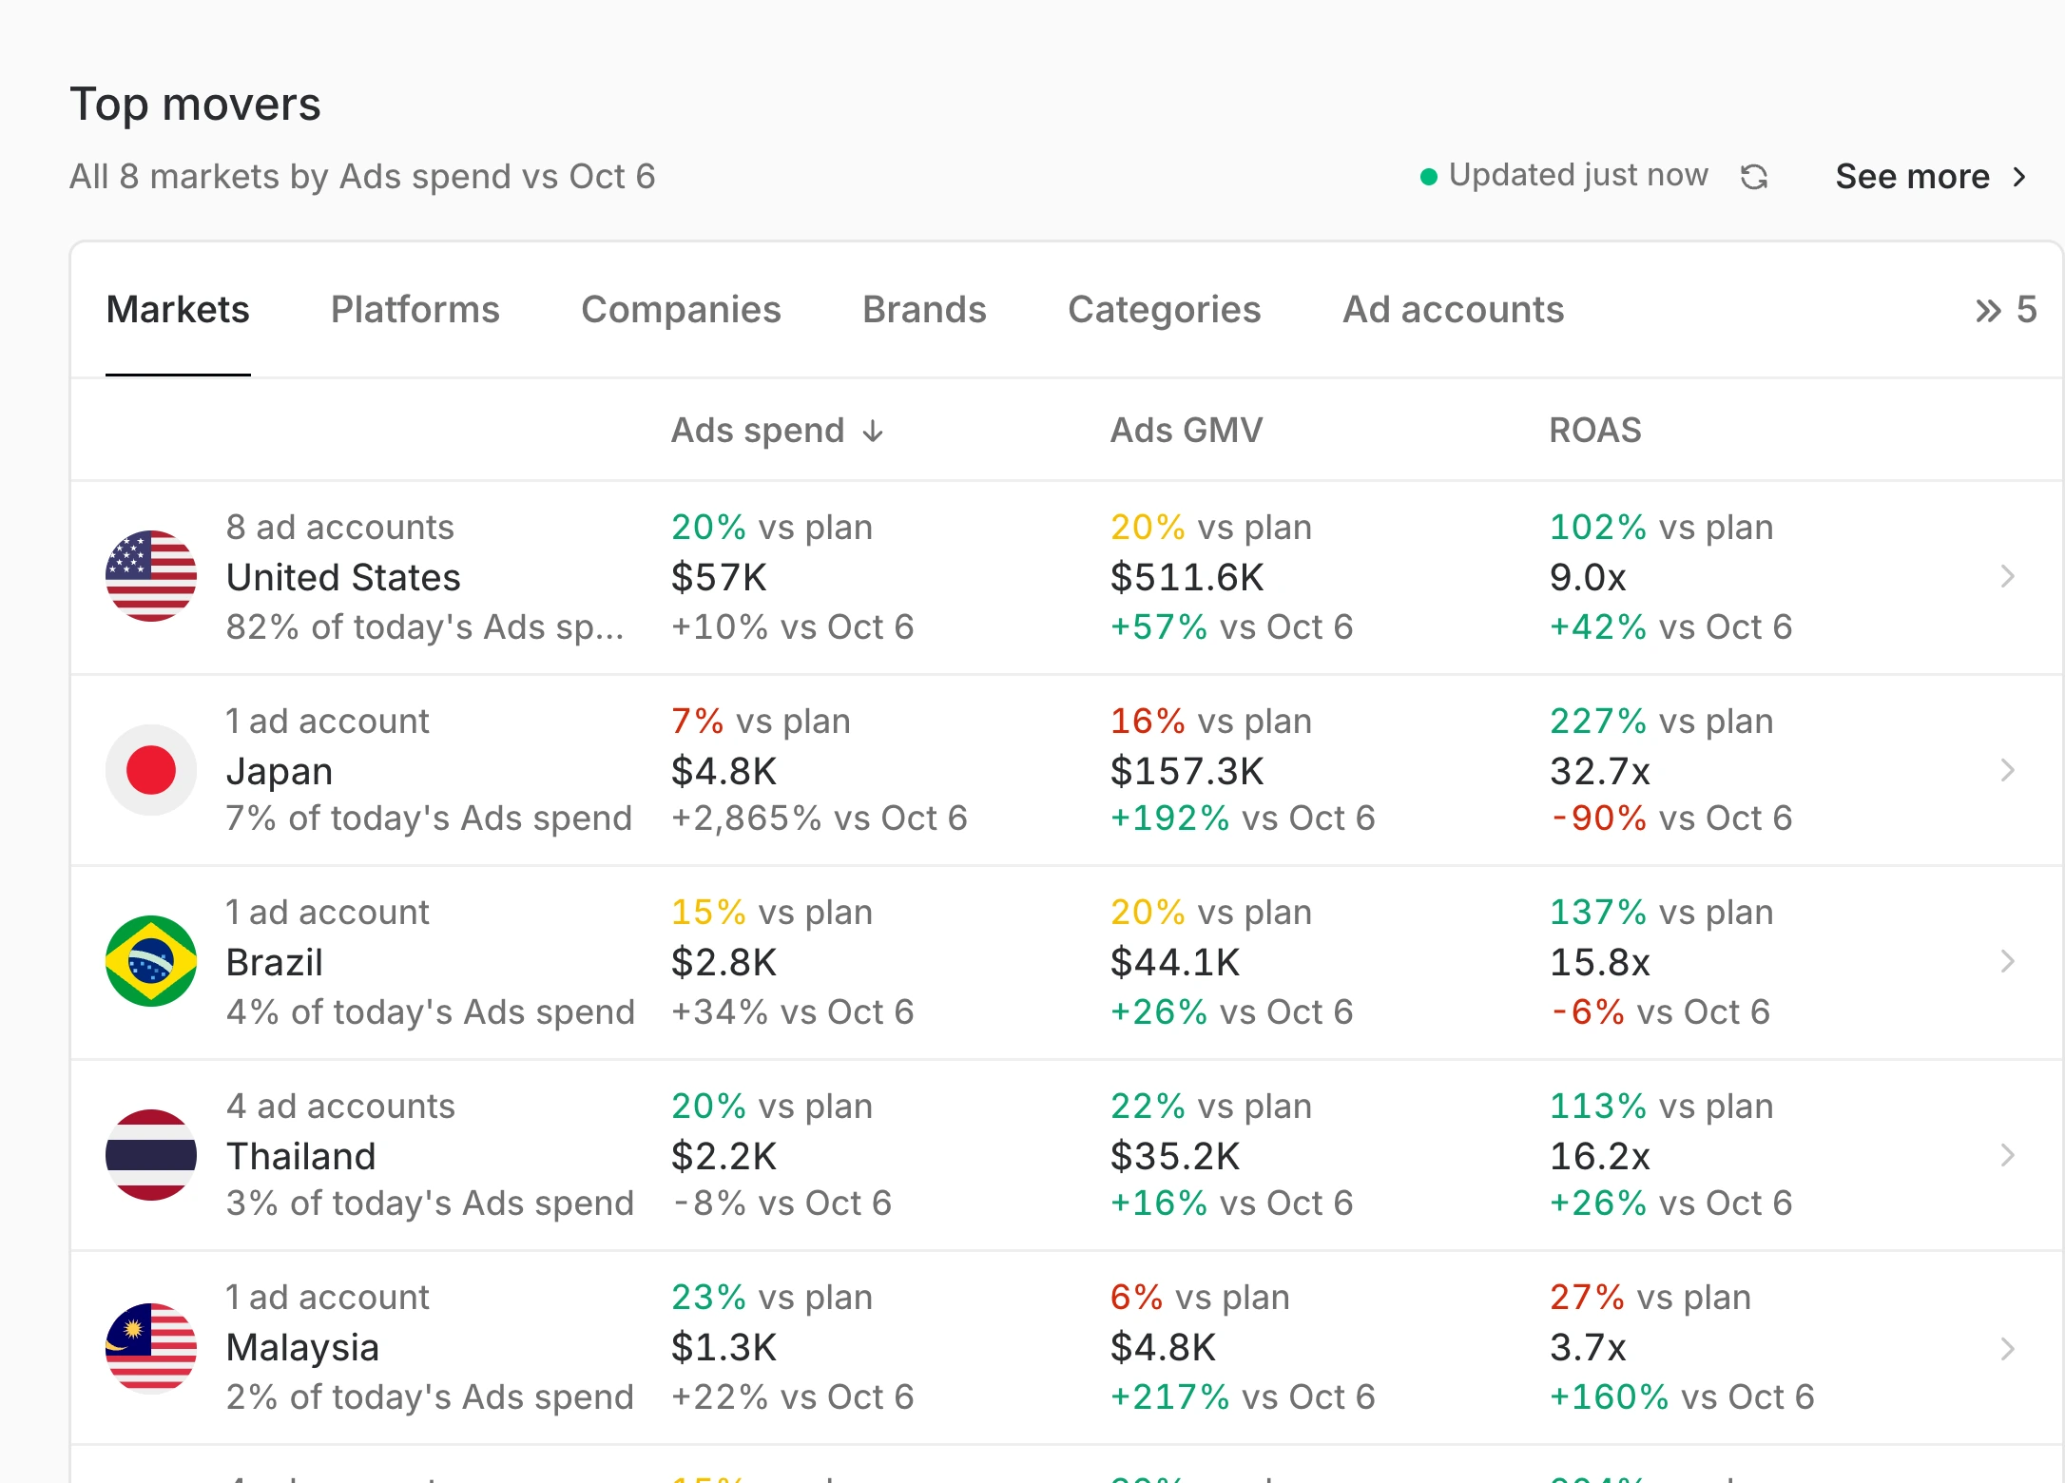The image size is (2065, 1483).
Task: Expand the Brazil row chevron
Action: (2007, 961)
